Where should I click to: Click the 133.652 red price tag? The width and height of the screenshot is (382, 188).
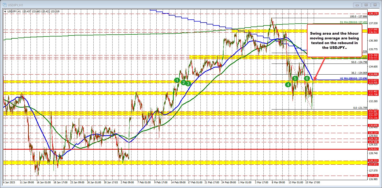click(x=373, y=80)
